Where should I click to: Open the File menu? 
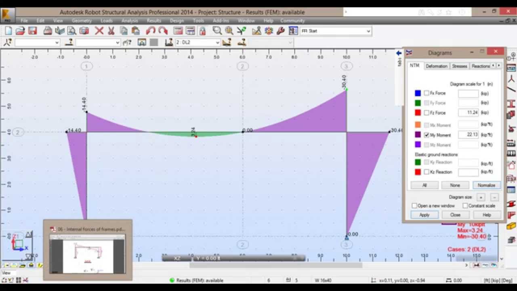24,21
